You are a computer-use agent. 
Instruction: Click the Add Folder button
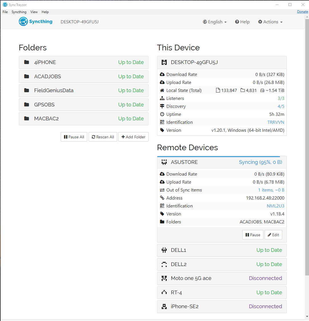click(133, 137)
